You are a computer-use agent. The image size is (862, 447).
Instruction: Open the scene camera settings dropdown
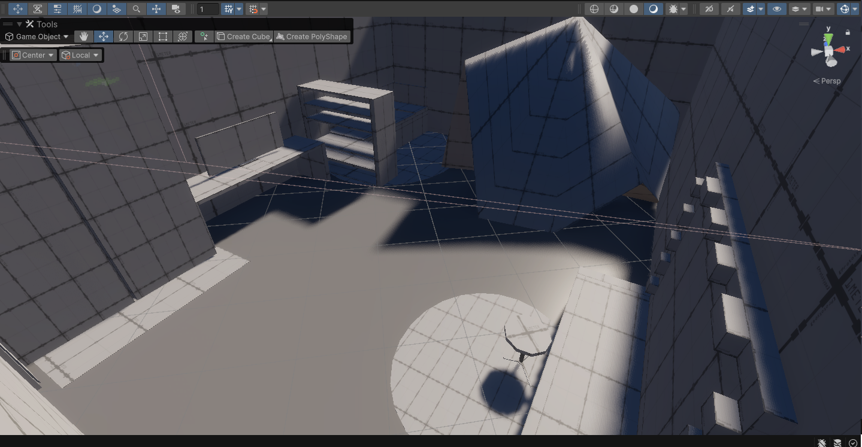coord(823,9)
